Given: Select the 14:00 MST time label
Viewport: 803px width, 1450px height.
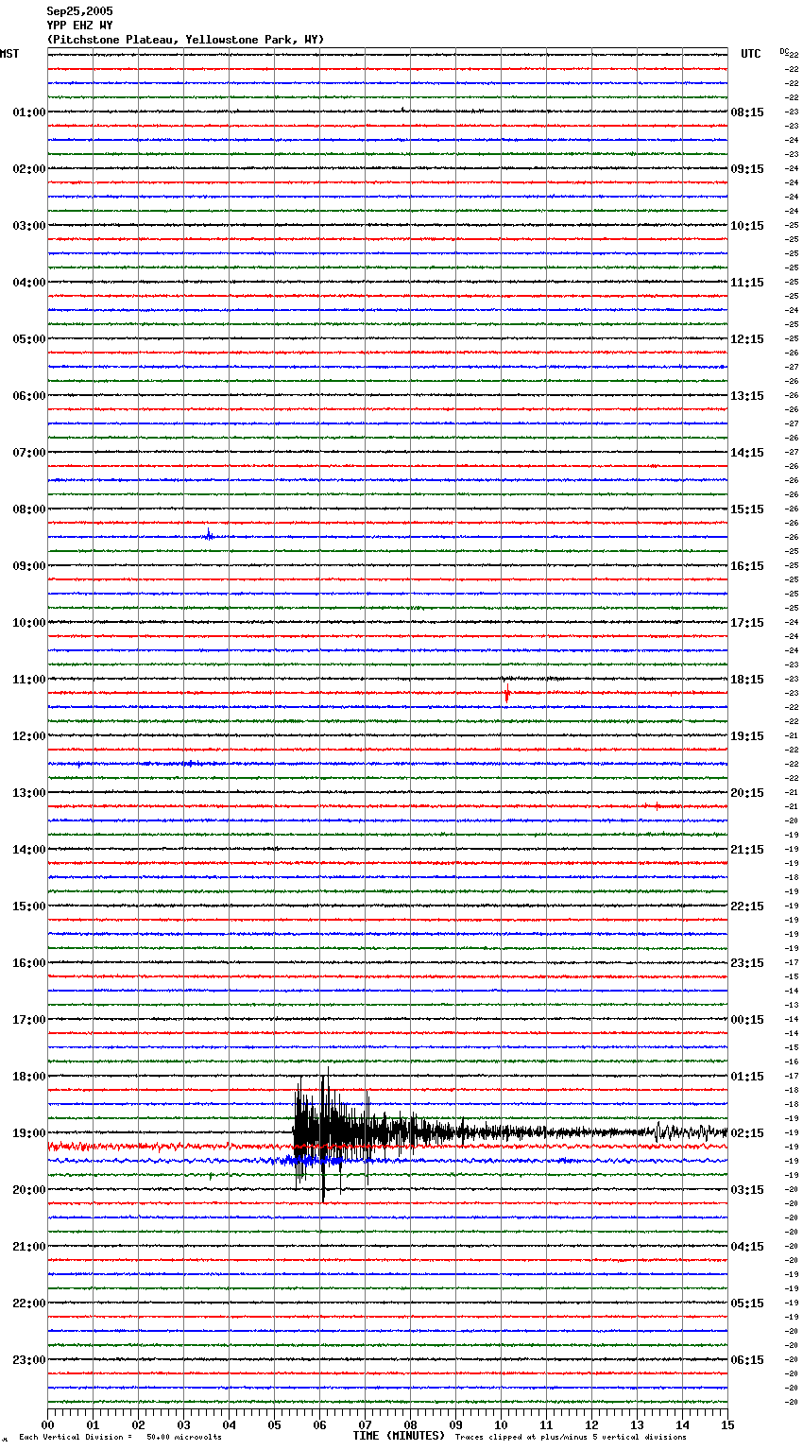Looking at the screenshot, I should (x=29, y=850).
